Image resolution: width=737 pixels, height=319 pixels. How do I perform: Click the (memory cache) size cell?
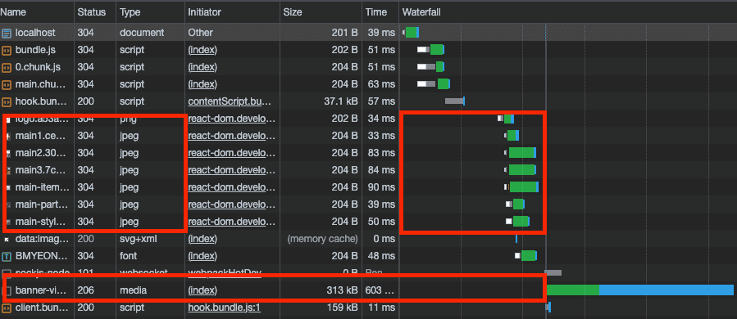[322, 239]
